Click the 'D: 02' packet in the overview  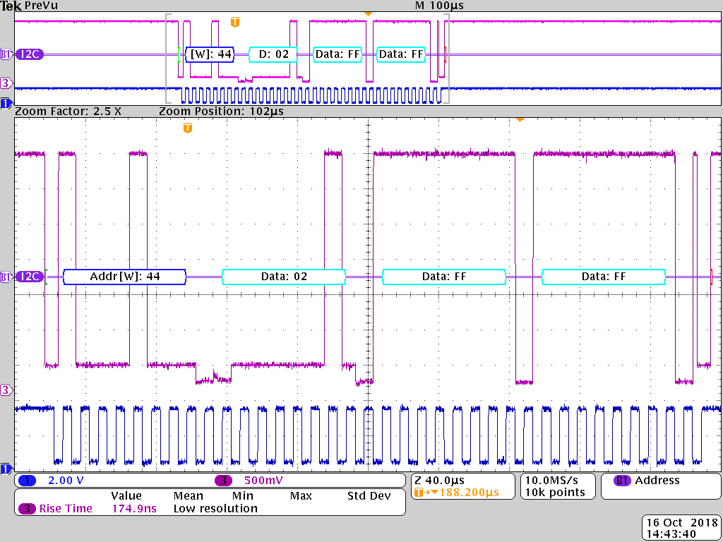(273, 54)
